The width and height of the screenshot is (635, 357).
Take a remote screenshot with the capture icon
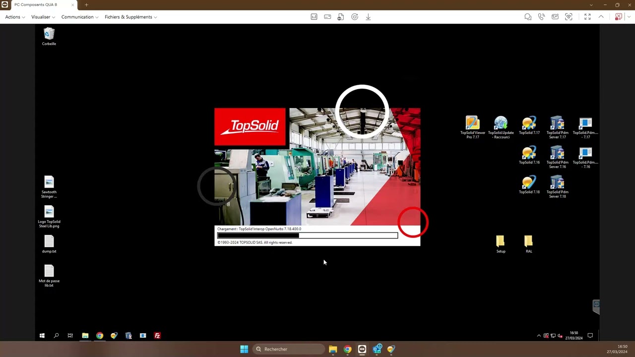click(x=569, y=17)
